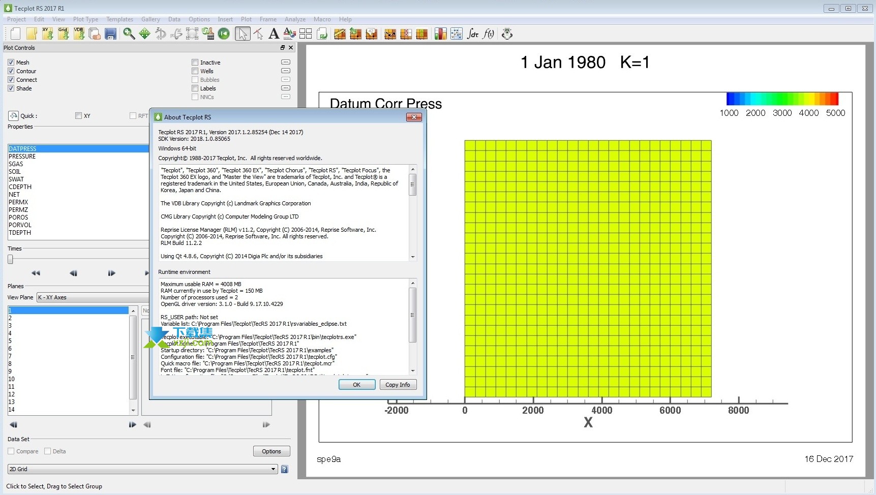Viewport: 876px width, 495px height.
Task: Click the Redraw/refresh frame icon
Action: tap(321, 34)
